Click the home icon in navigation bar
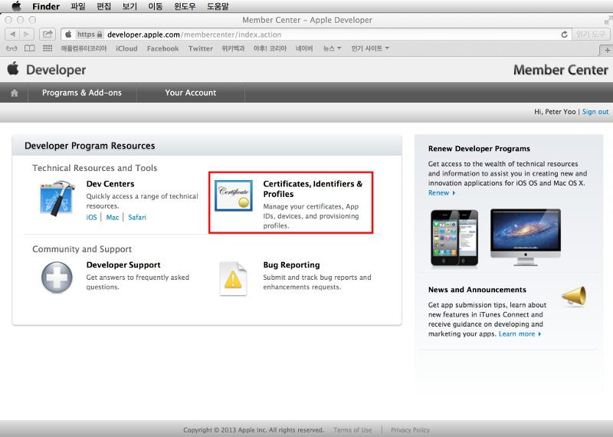This screenshot has width=613, height=437. click(15, 93)
